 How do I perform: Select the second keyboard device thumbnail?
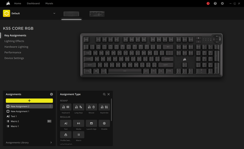(x=97, y=14)
